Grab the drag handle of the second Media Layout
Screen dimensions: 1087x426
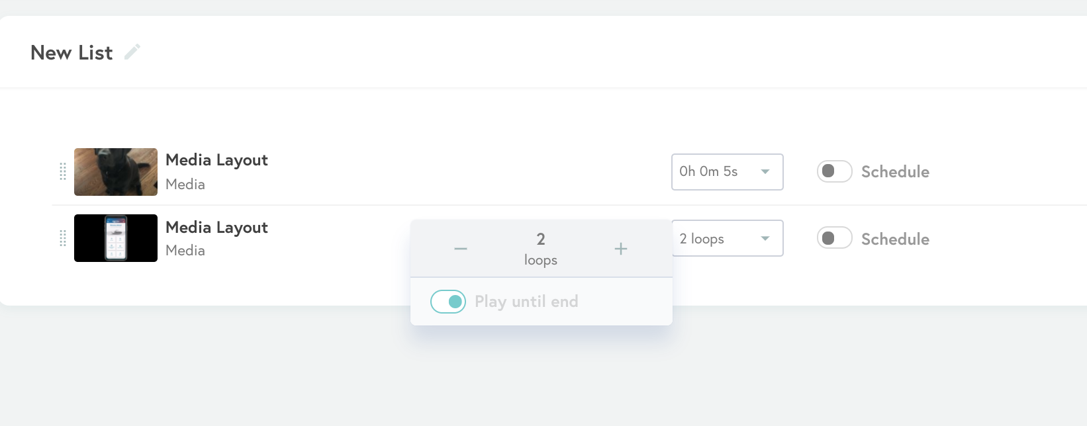(x=63, y=238)
